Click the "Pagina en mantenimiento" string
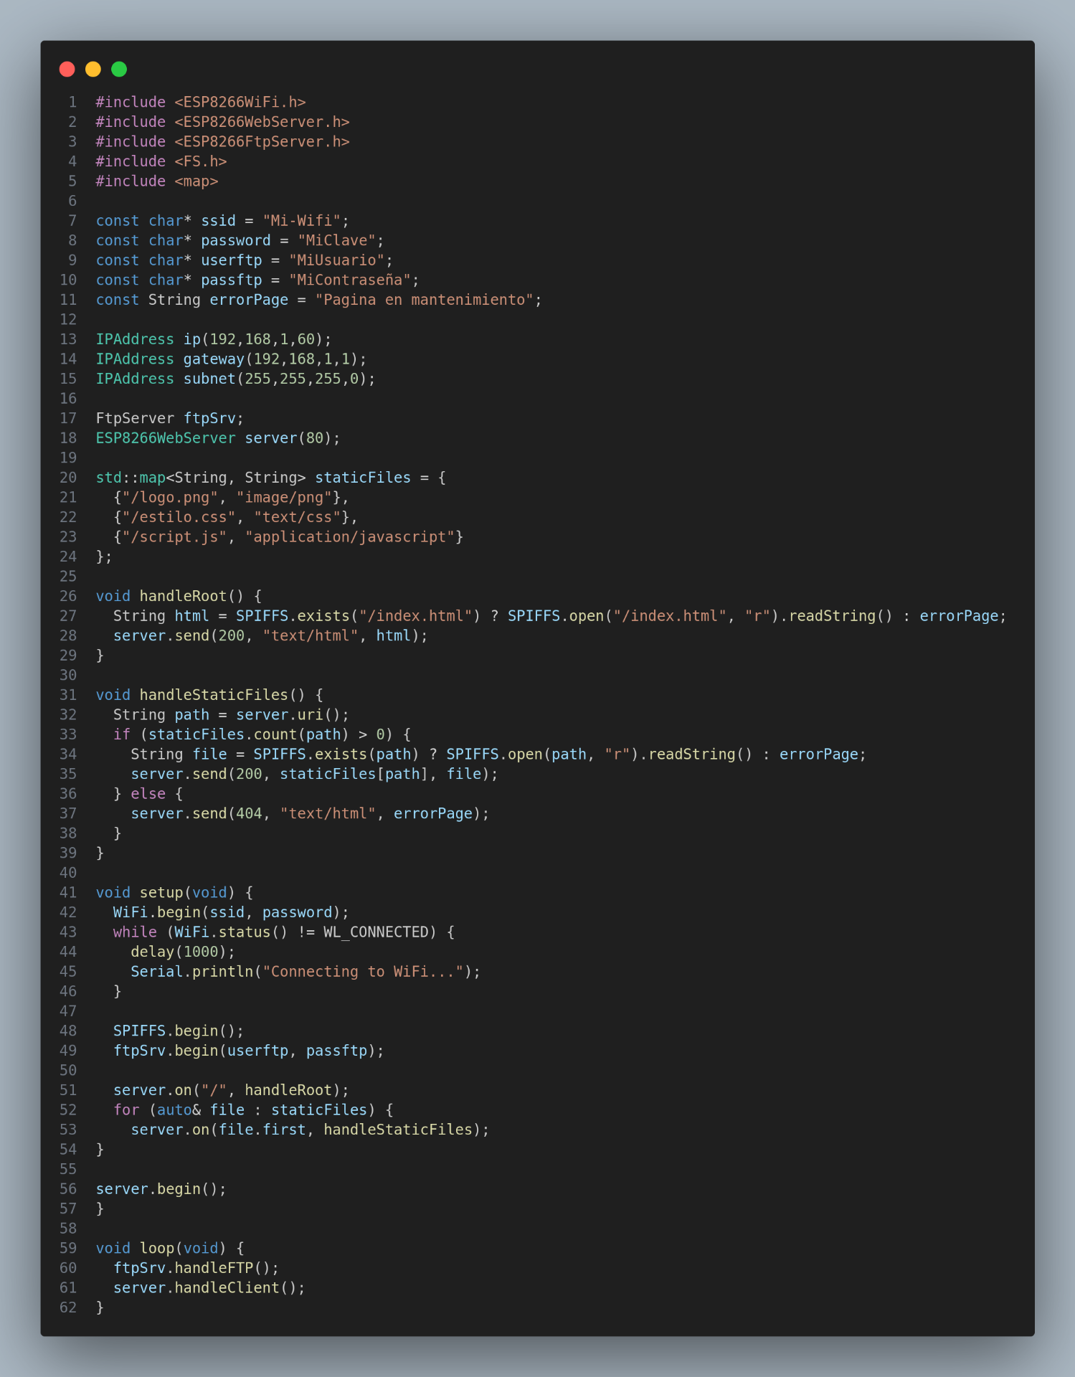 click(425, 299)
